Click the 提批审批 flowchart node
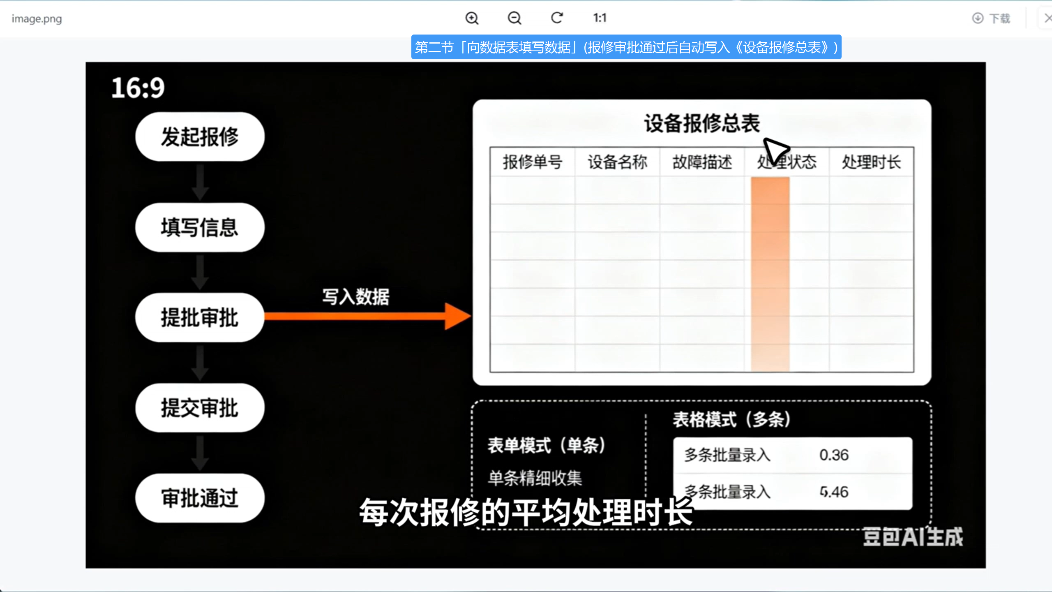Image resolution: width=1052 pixels, height=592 pixels. click(x=200, y=317)
